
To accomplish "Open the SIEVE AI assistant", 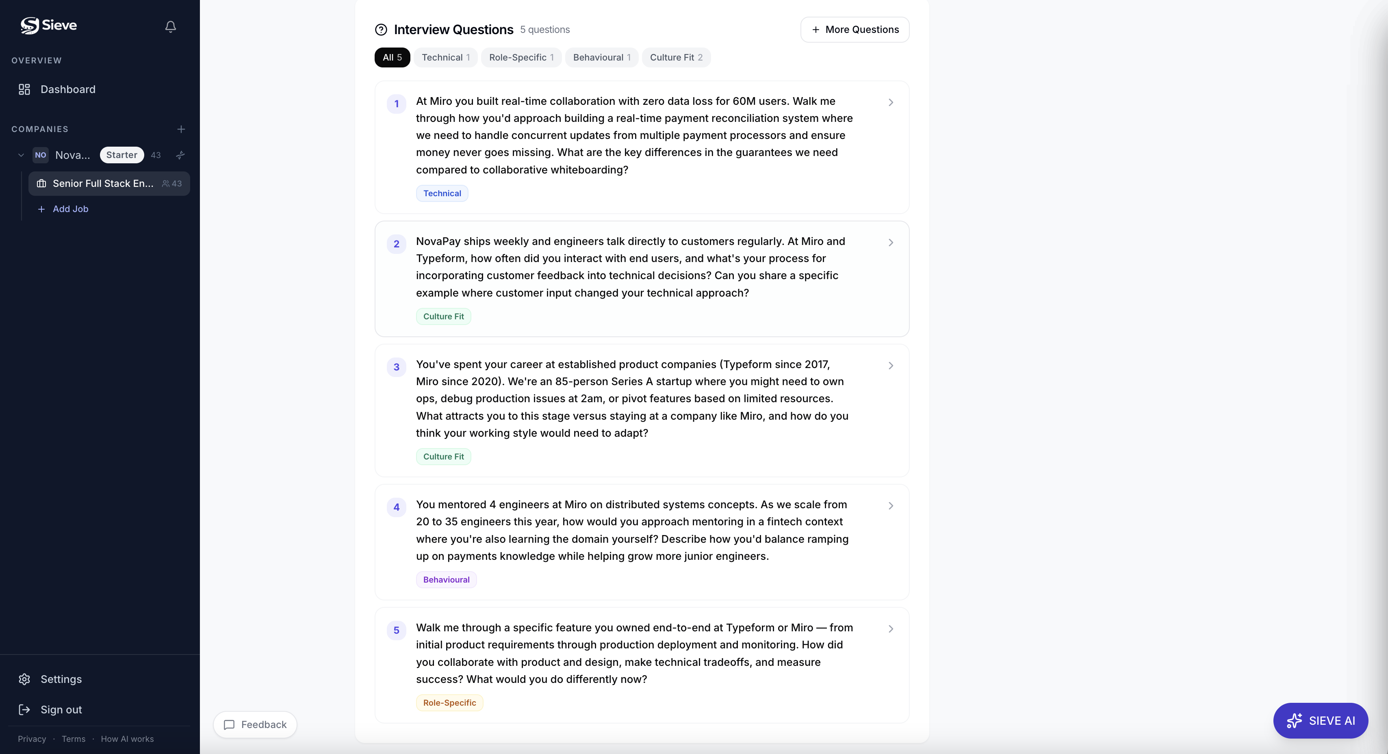I will point(1320,721).
